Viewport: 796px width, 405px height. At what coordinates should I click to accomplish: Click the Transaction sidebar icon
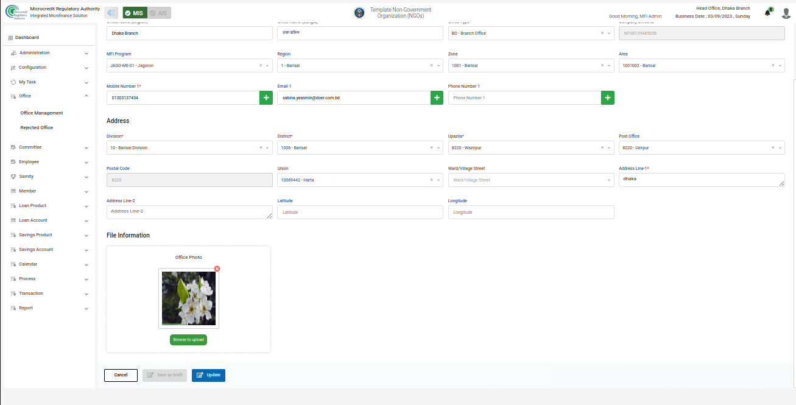coord(13,294)
